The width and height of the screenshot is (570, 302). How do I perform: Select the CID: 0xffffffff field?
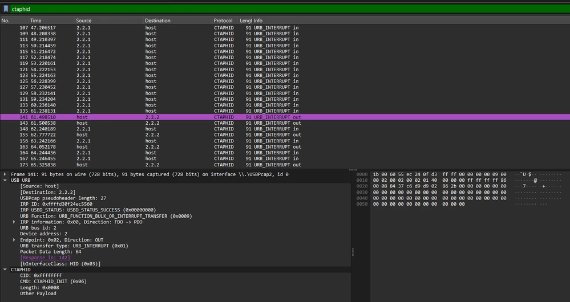41,275
